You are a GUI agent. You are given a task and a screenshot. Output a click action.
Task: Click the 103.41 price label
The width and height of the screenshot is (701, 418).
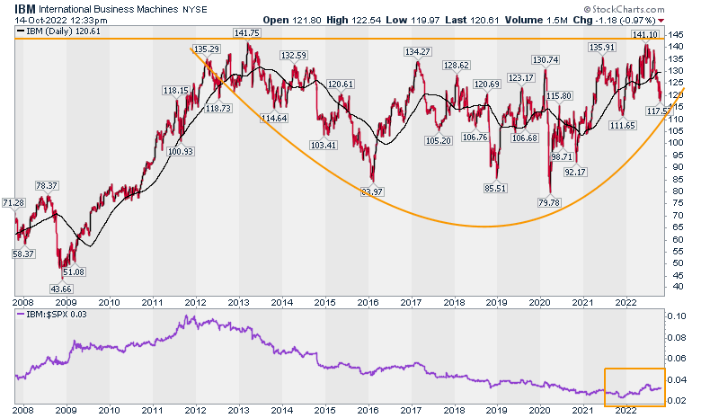(324, 146)
